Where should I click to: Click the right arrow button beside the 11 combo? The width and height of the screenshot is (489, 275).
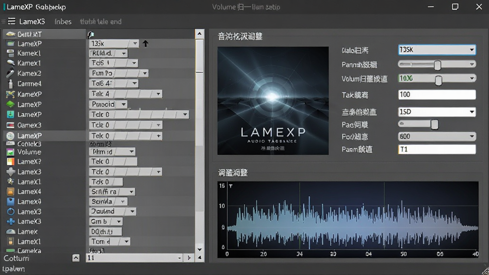click(x=189, y=258)
